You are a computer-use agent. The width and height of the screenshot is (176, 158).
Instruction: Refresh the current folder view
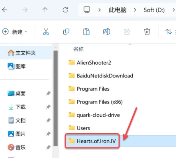click(65, 10)
